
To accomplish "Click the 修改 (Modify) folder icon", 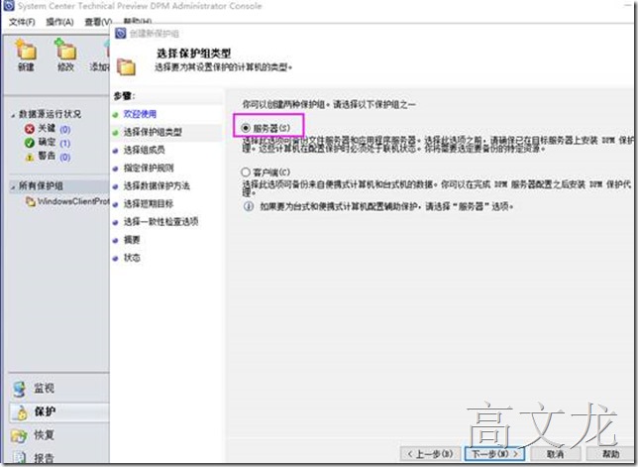I will pos(65,50).
